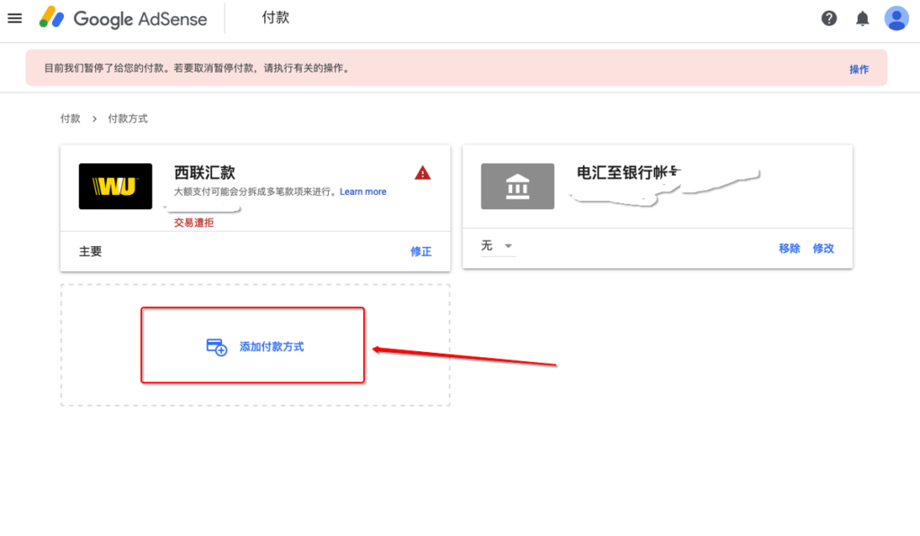Open the Learn more link

(x=363, y=192)
